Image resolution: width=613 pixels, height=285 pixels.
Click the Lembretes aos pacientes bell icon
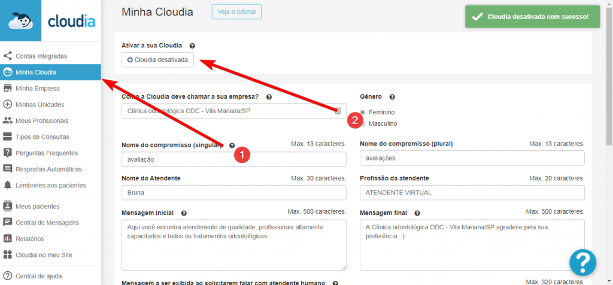pyautogui.click(x=7, y=185)
